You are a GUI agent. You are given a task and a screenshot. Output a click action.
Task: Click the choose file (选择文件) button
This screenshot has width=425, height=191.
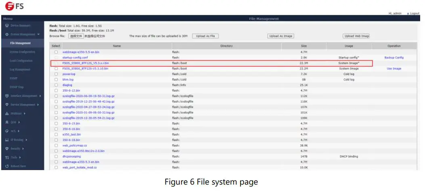coord(75,36)
